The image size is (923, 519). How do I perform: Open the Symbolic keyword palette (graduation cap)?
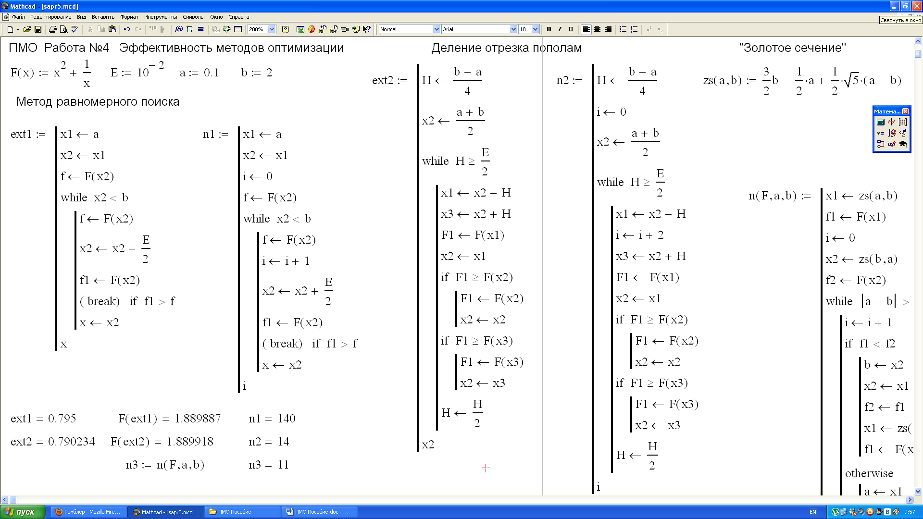click(x=903, y=144)
